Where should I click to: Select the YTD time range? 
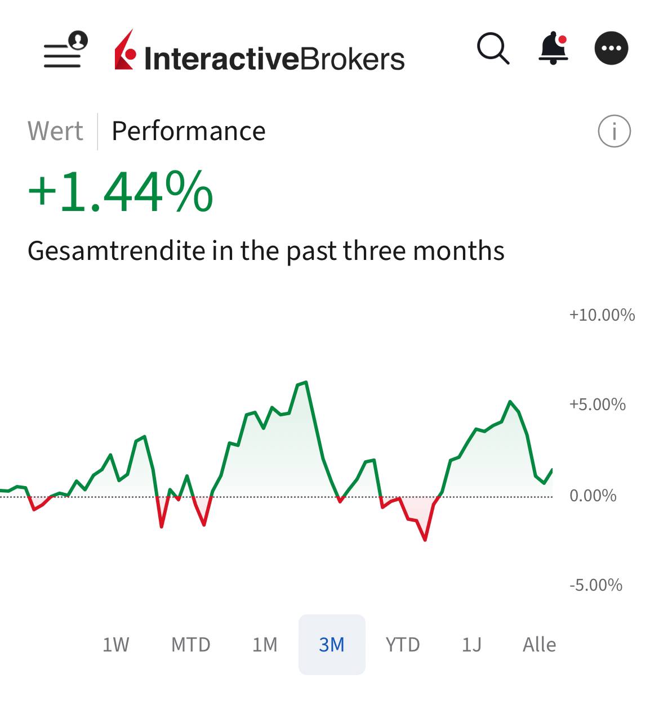click(403, 645)
